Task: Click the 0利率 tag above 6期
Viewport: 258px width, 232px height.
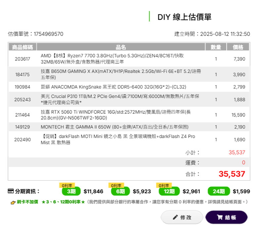Action: (x=116, y=185)
